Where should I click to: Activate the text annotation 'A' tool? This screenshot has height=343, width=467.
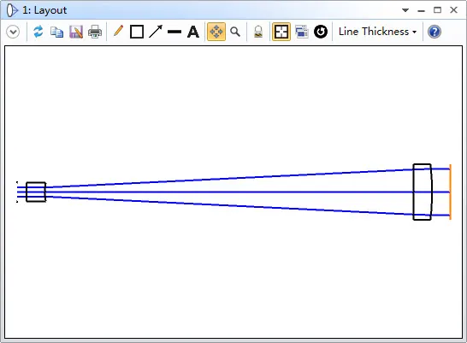193,32
